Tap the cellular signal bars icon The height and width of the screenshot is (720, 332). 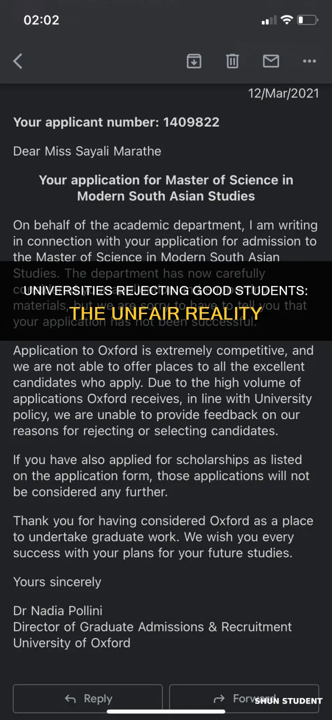click(269, 21)
